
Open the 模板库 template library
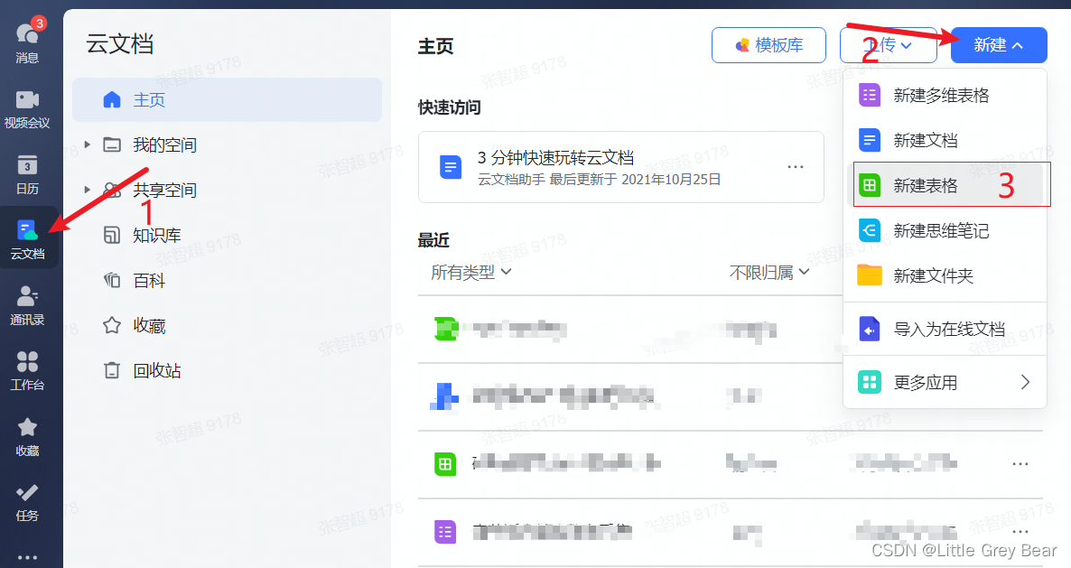[768, 45]
